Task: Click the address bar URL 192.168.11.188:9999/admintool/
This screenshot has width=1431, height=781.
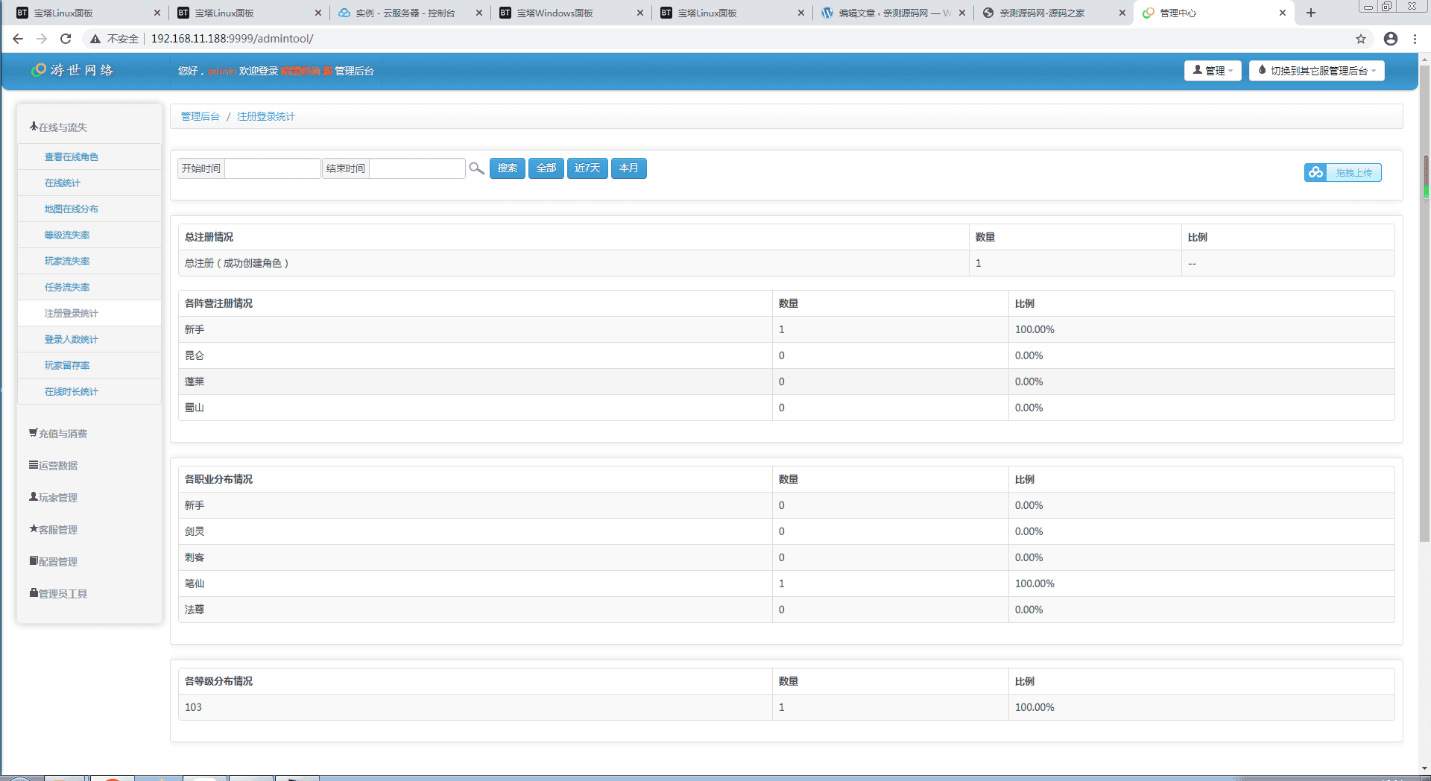Action: pyautogui.click(x=232, y=39)
